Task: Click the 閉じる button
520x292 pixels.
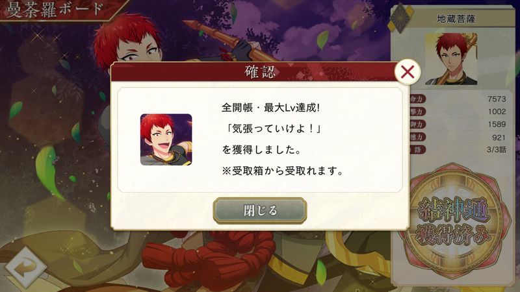Action: tap(259, 210)
